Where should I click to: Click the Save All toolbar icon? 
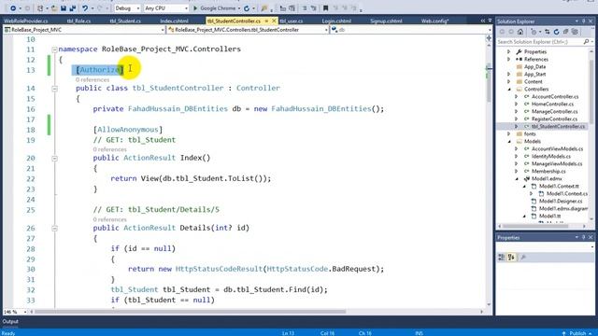73,8
